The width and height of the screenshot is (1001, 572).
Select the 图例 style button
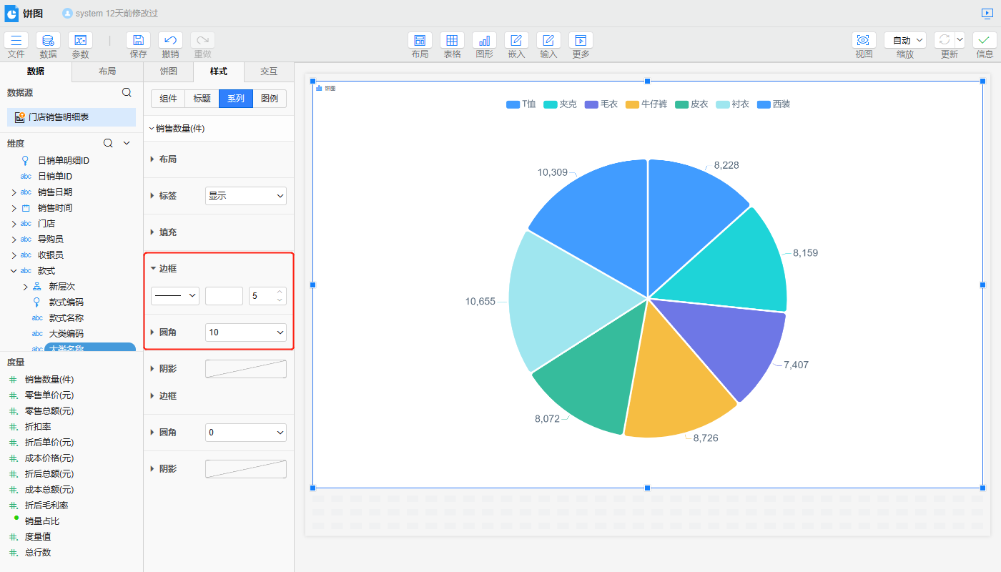270,99
